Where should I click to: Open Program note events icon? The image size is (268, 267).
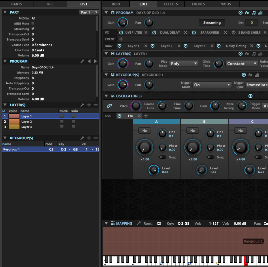[254, 13]
